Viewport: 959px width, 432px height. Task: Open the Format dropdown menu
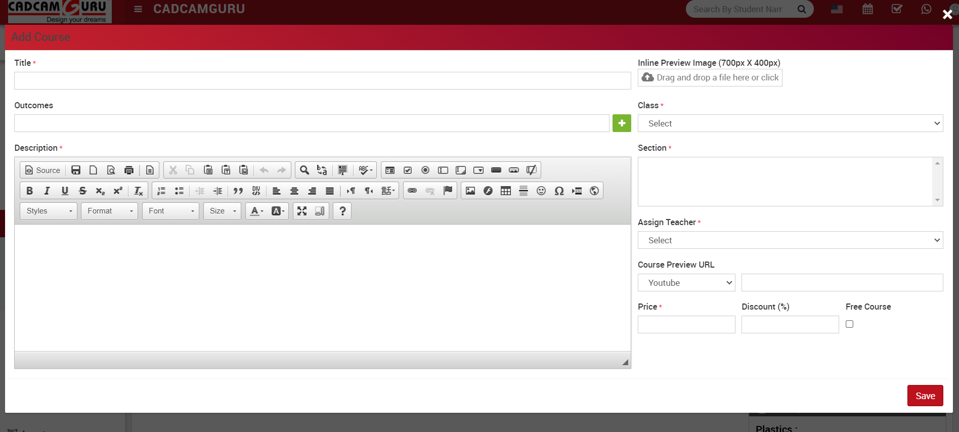tap(109, 211)
